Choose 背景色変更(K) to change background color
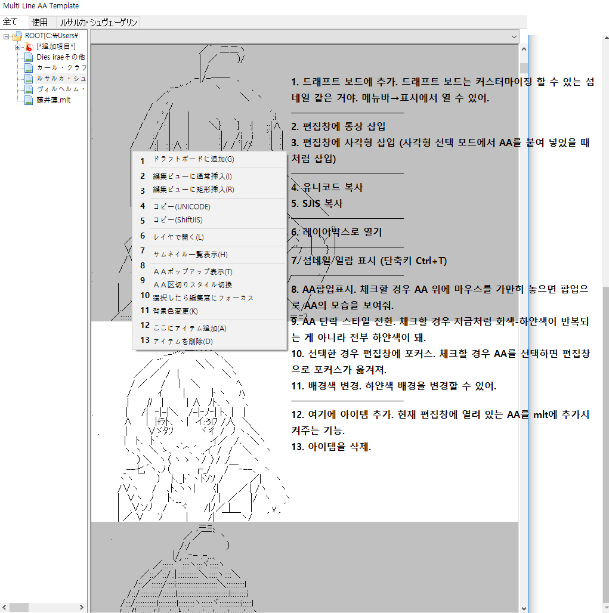 175,311
